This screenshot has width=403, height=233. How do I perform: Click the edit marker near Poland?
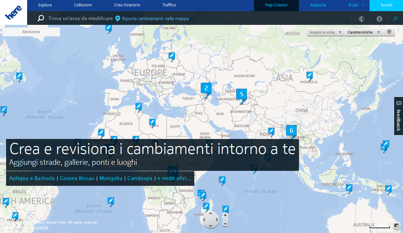[172, 56]
